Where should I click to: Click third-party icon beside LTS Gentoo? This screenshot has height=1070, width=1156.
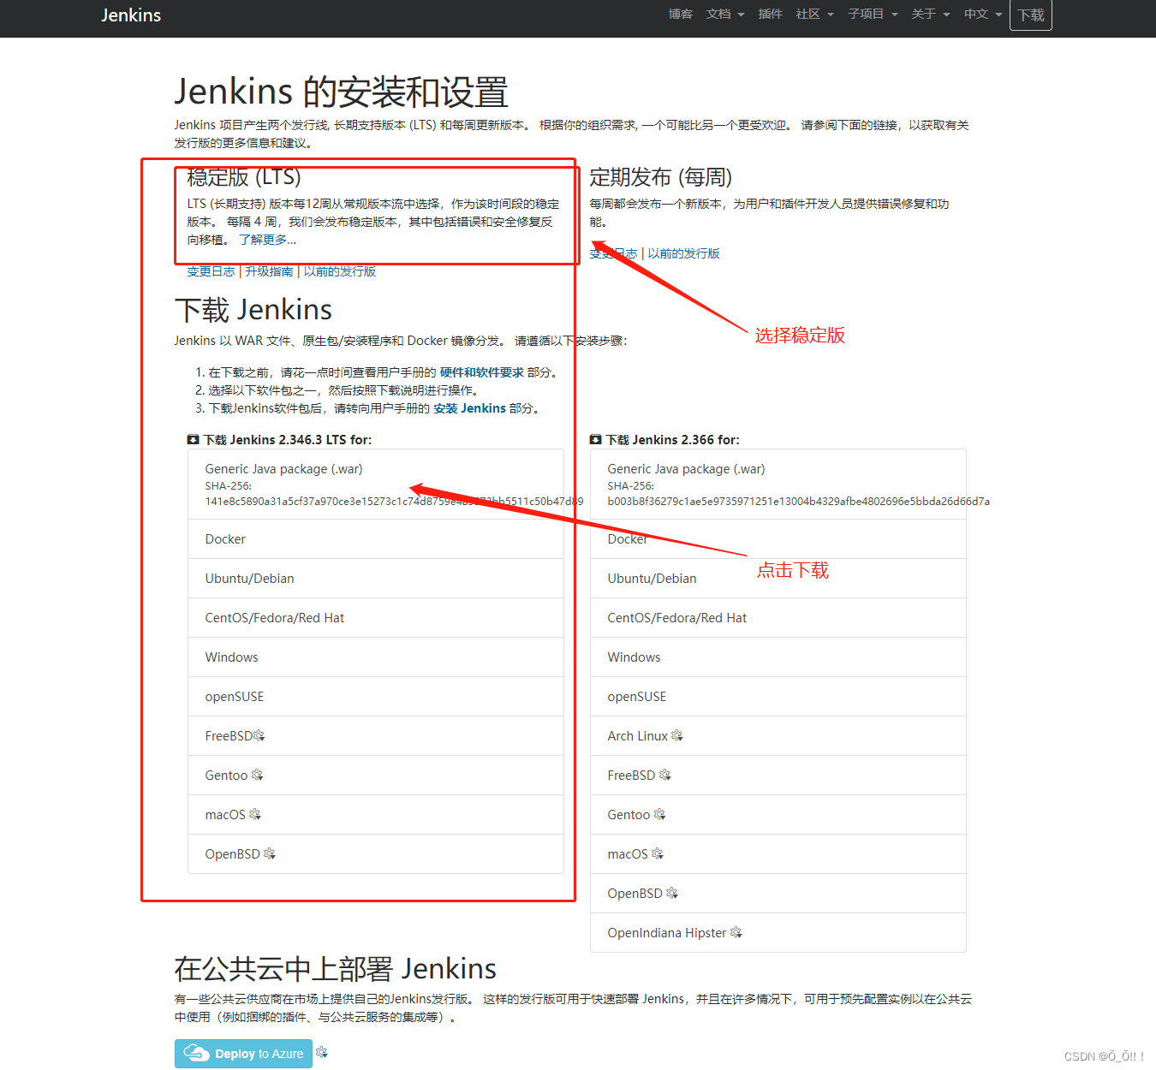[x=257, y=776]
